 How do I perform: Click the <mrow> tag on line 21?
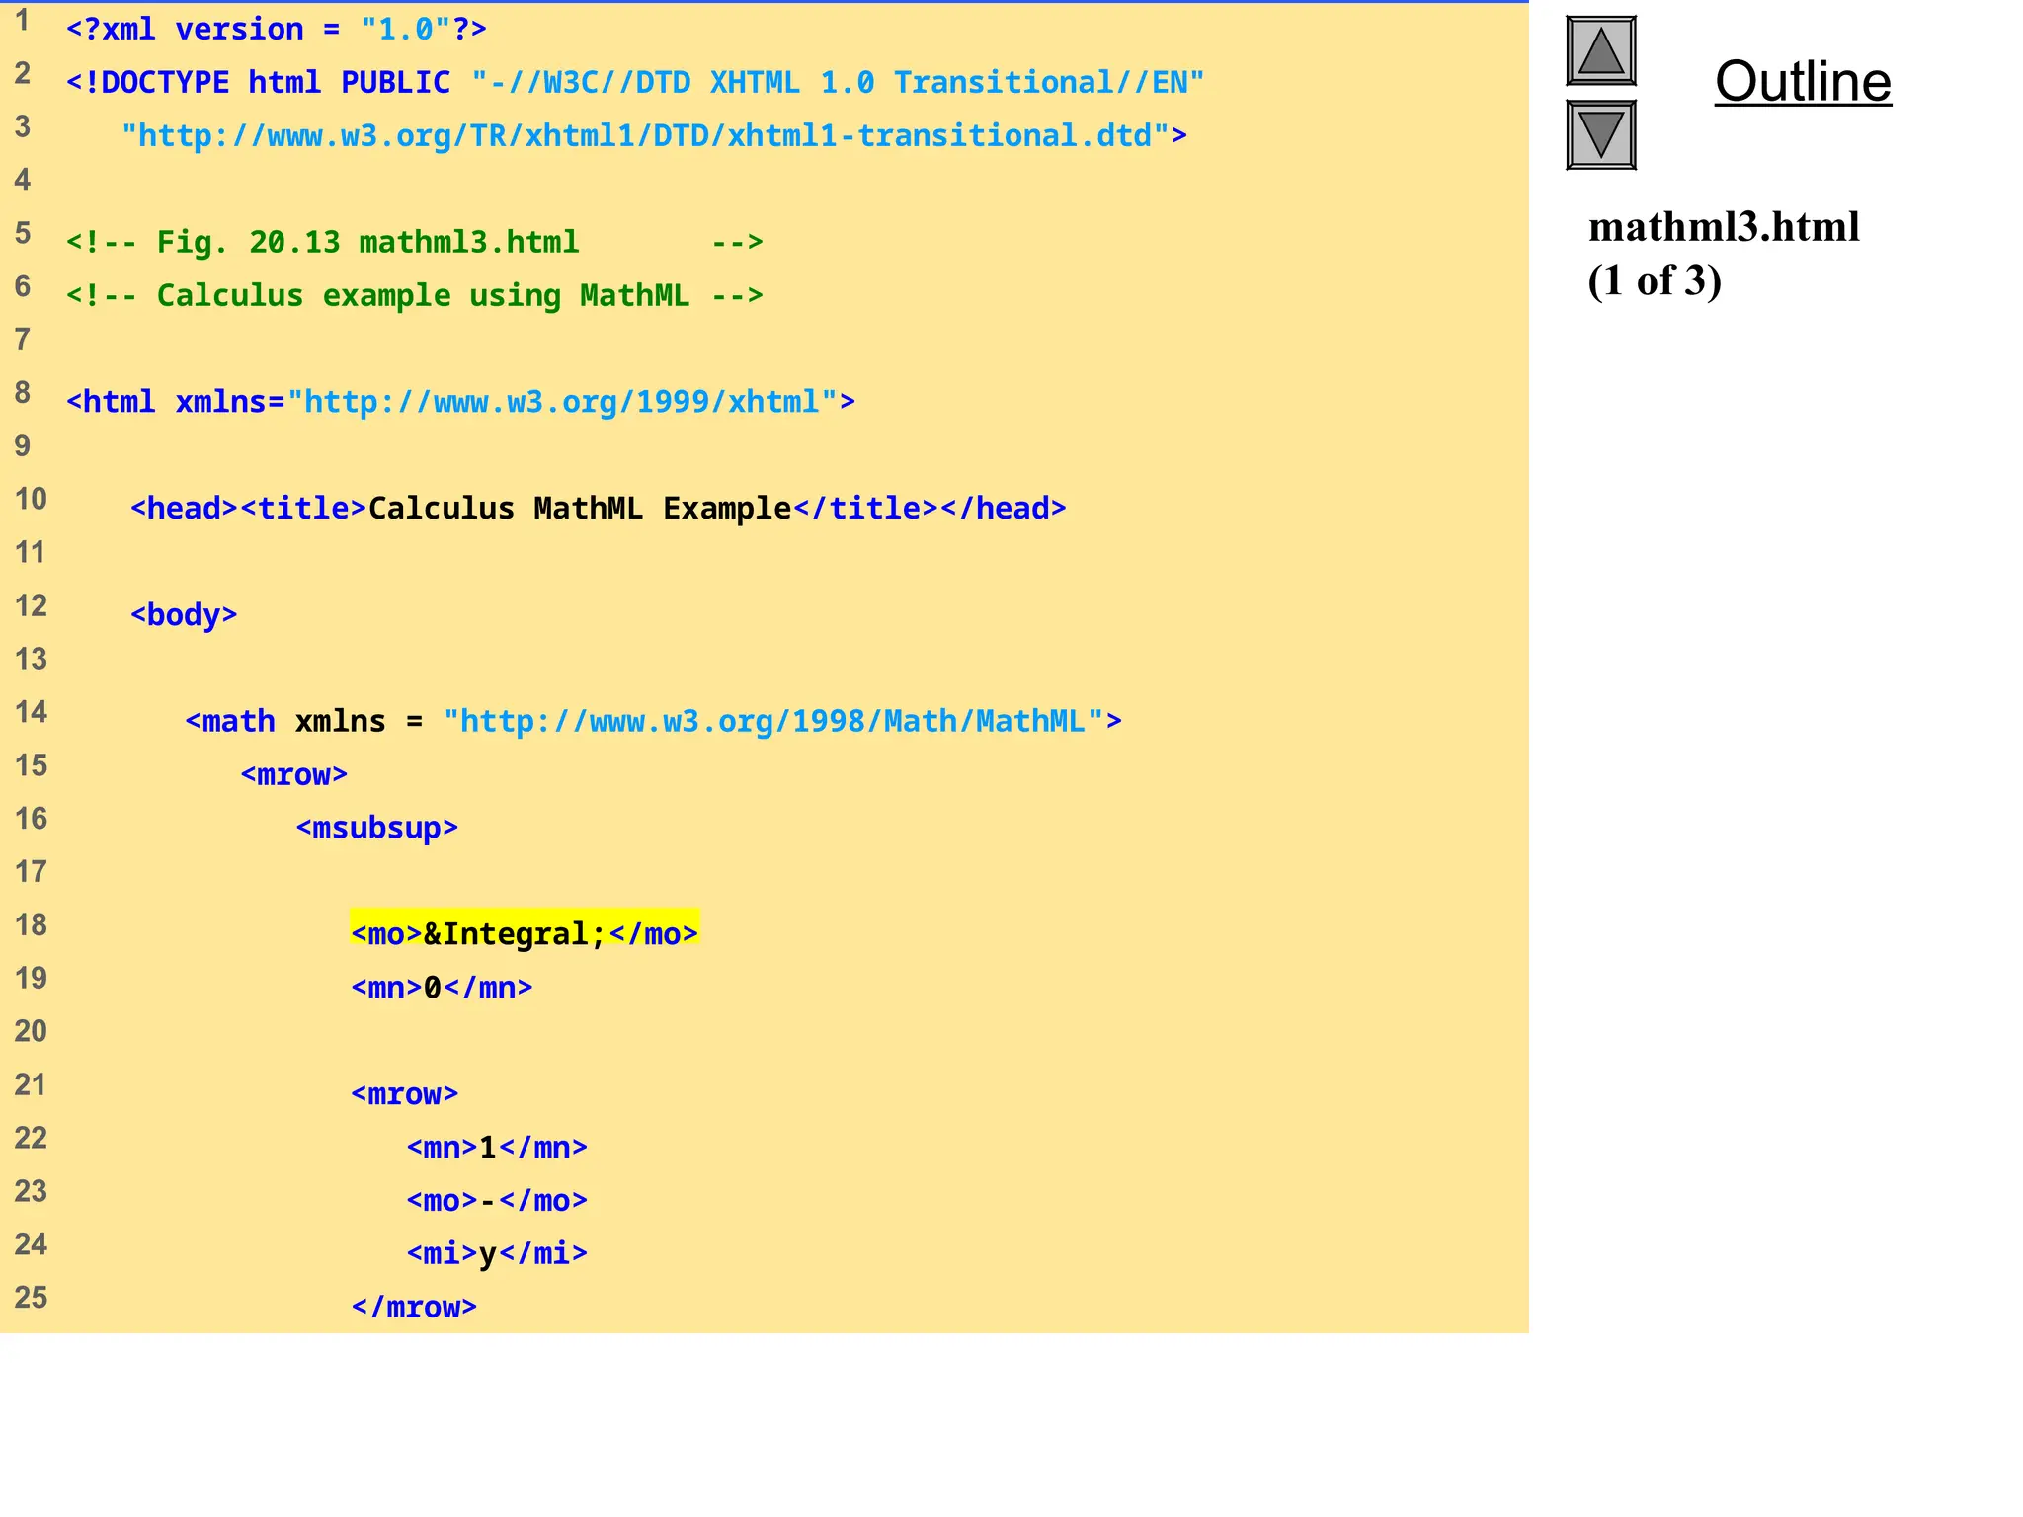(x=405, y=1094)
